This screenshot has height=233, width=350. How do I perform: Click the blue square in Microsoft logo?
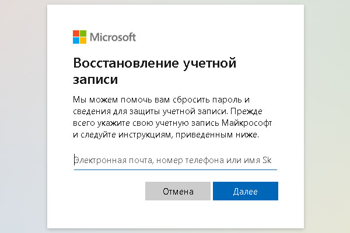76,40
